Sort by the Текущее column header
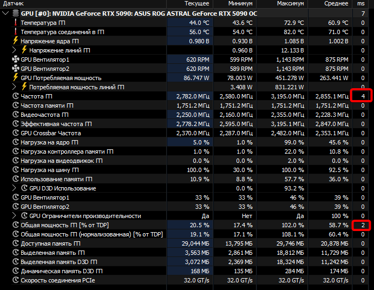 (190, 4)
